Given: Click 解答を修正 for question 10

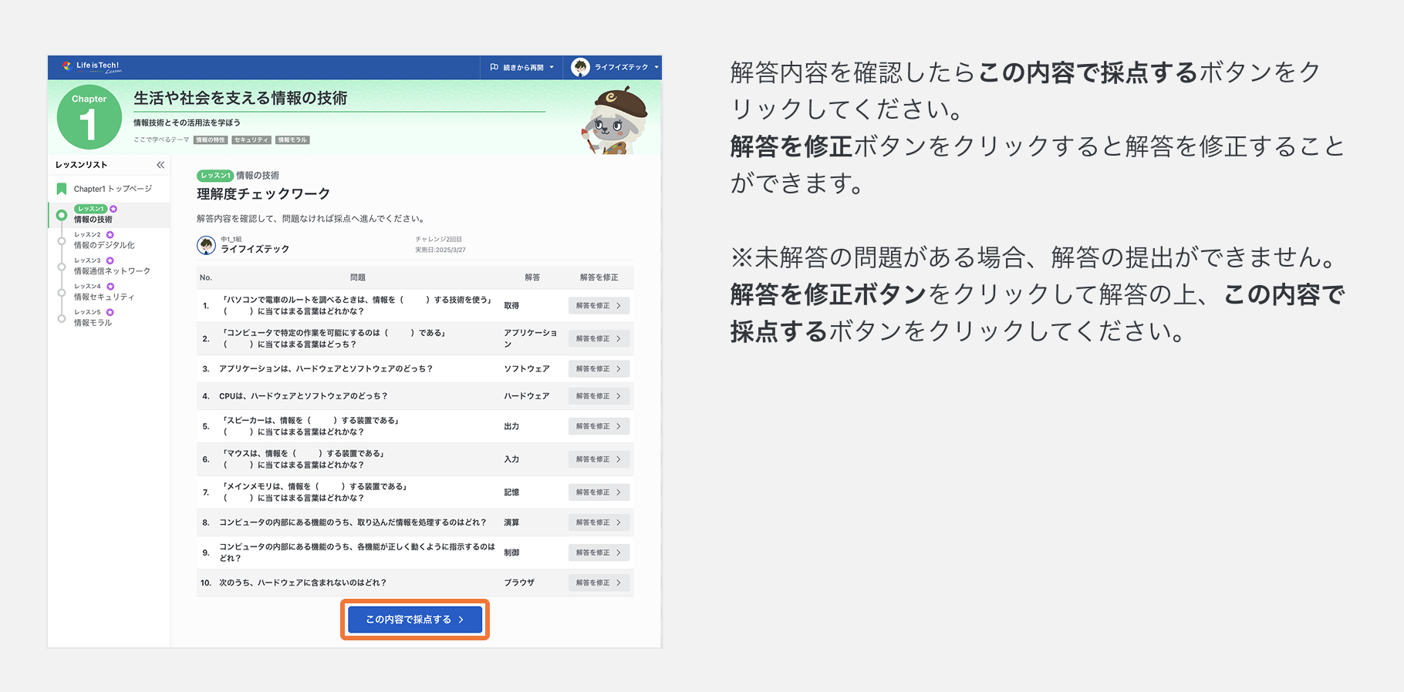Looking at the screenshot, I should point(599,583).
